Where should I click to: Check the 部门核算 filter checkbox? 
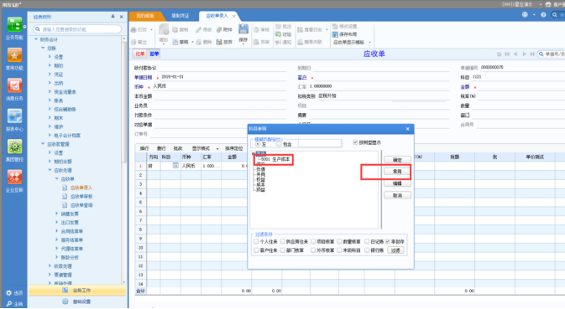coord(282,250)
